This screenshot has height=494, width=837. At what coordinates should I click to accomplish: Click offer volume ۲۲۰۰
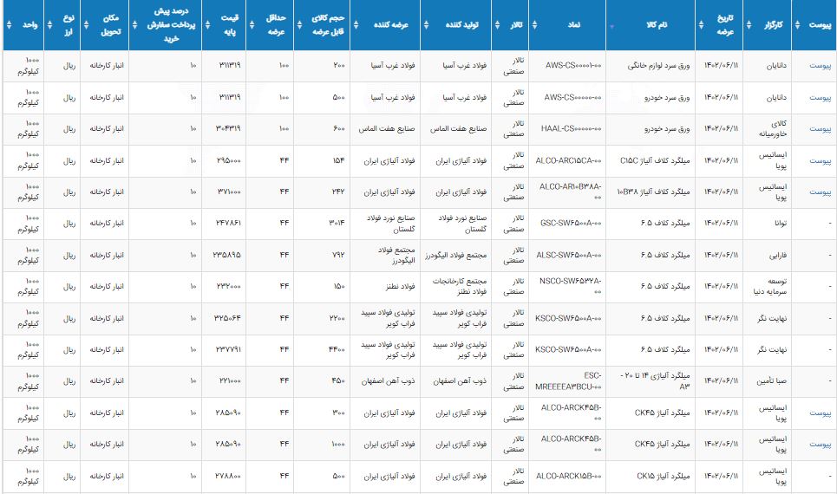(x=337, y=318)
